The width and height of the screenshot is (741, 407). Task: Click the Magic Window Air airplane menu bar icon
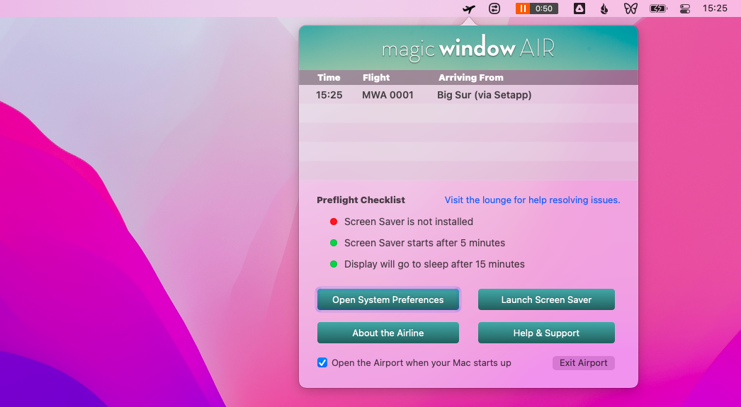[x=469, y=8]
